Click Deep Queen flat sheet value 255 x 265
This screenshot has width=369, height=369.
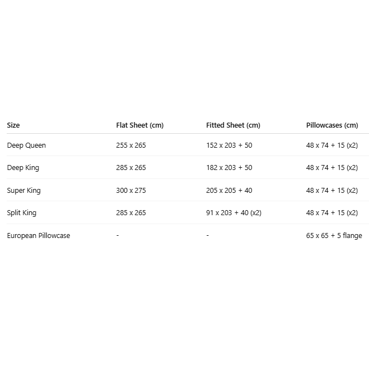[x=131, y=145]
